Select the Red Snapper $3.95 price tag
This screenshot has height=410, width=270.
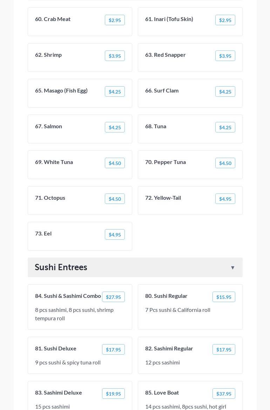click(225, 56)
